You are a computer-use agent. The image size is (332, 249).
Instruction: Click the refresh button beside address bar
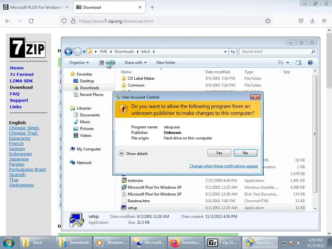[x=233, y=52]
